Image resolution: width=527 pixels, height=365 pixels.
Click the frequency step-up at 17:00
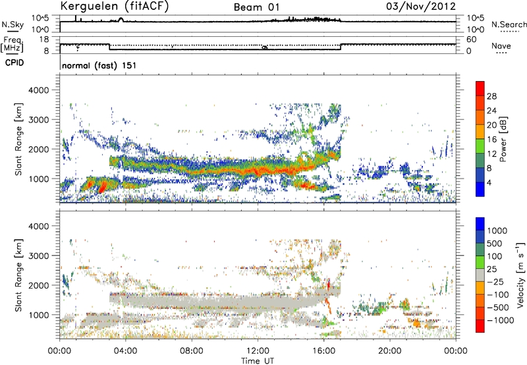[x=341, y=47]
